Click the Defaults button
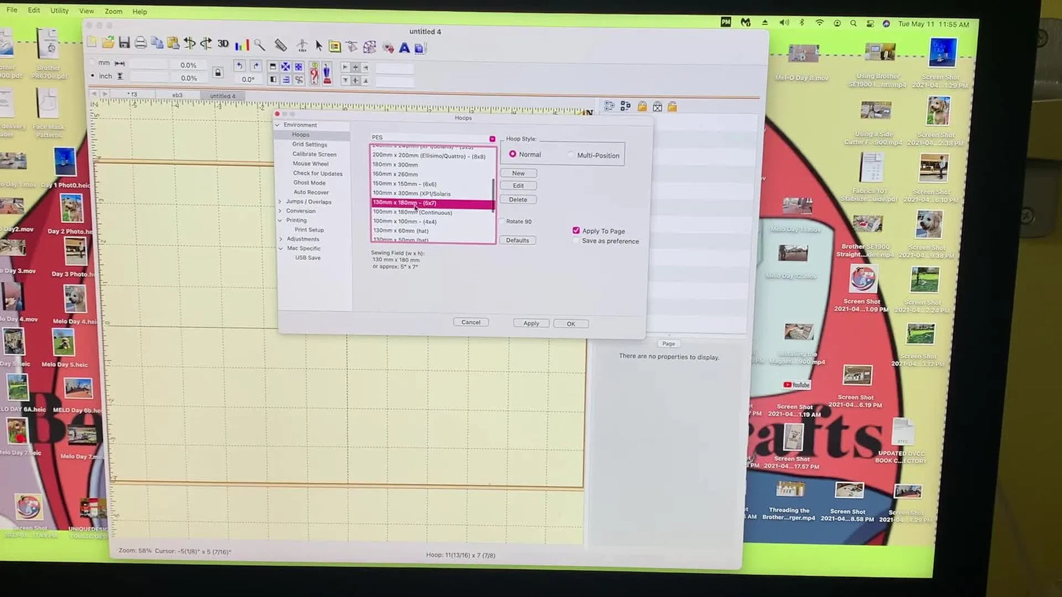Viewport: 1062px width, 597px height. 517,240
